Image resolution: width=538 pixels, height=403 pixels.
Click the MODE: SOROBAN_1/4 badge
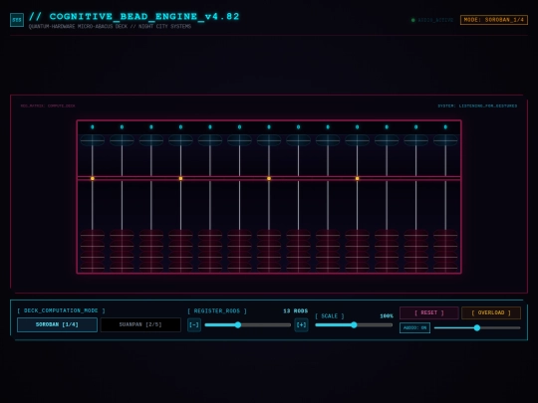(494, 20)
